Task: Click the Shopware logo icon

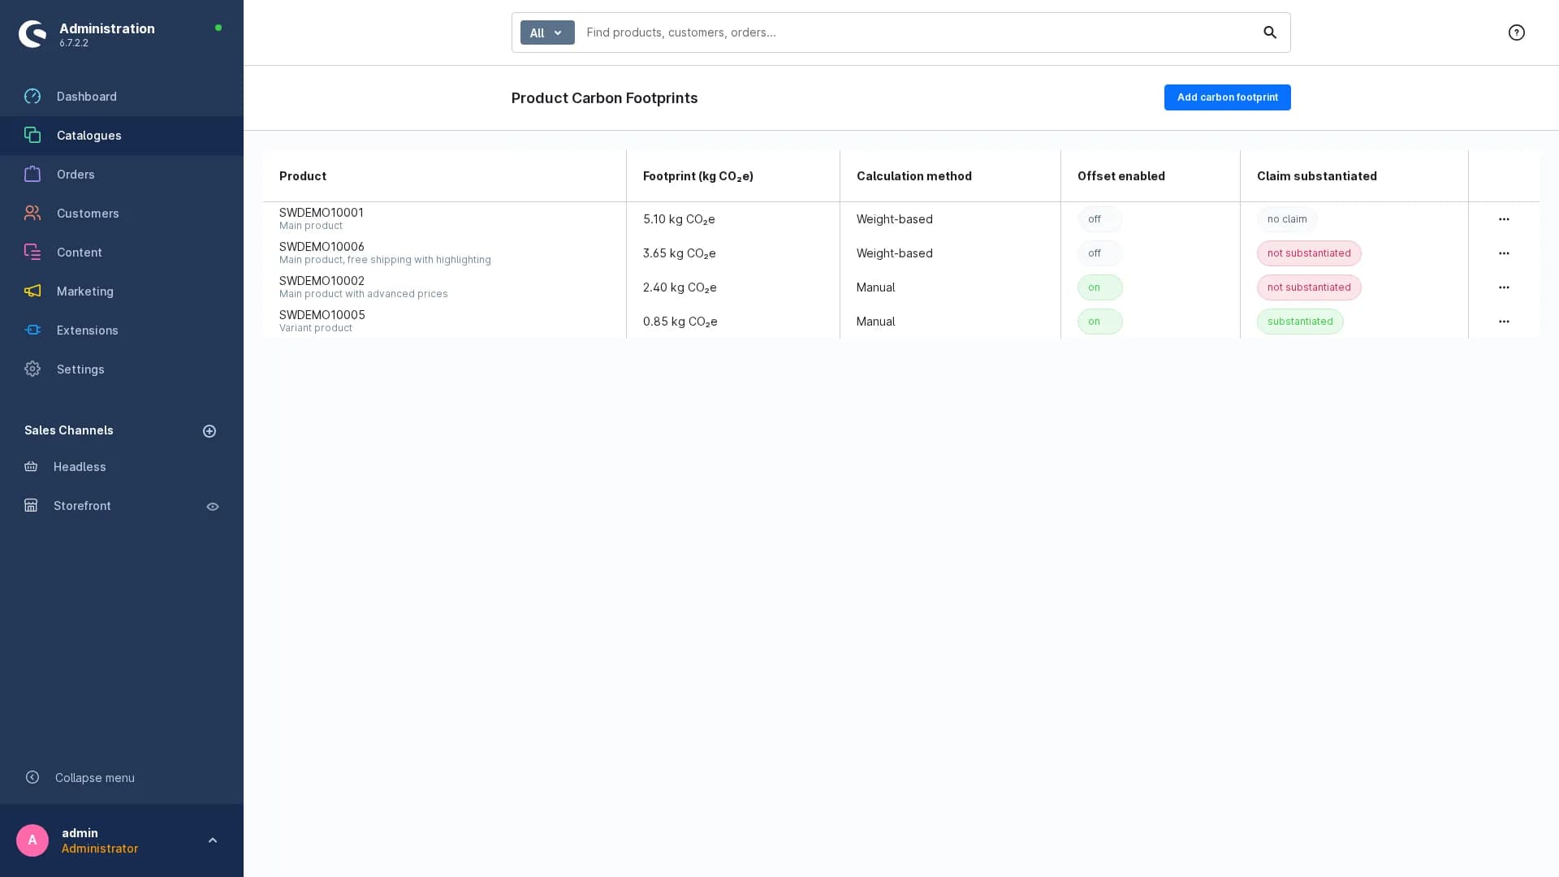Action: point(32,34)
